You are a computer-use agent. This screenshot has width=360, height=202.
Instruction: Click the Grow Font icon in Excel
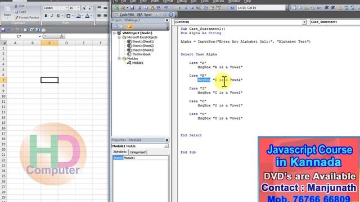tap(84, 8)
